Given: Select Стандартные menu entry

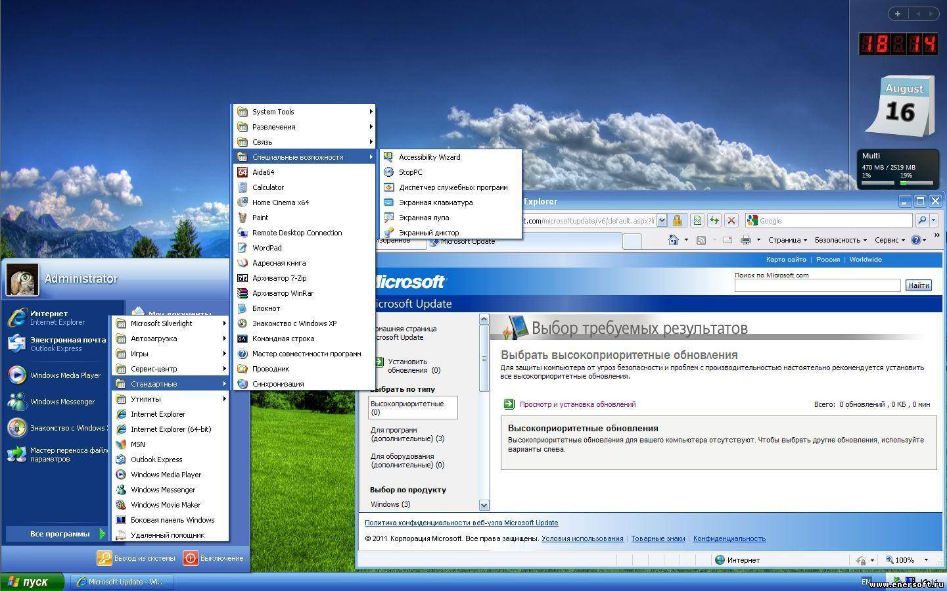Looking at the screenshot, I should click(x=170, y=384).
